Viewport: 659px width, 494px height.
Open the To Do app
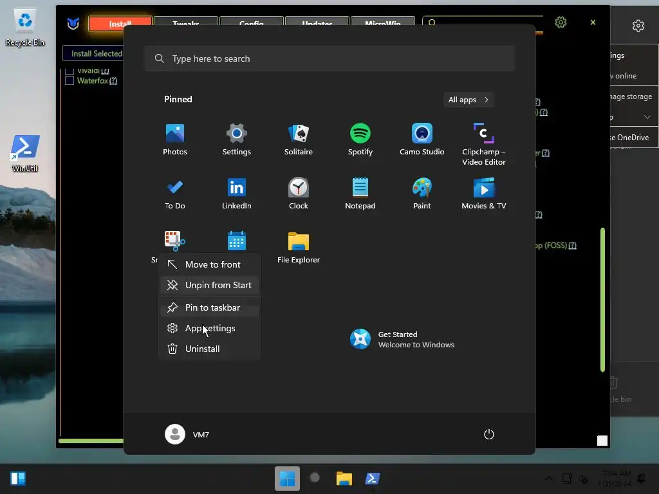click(175, 193)
